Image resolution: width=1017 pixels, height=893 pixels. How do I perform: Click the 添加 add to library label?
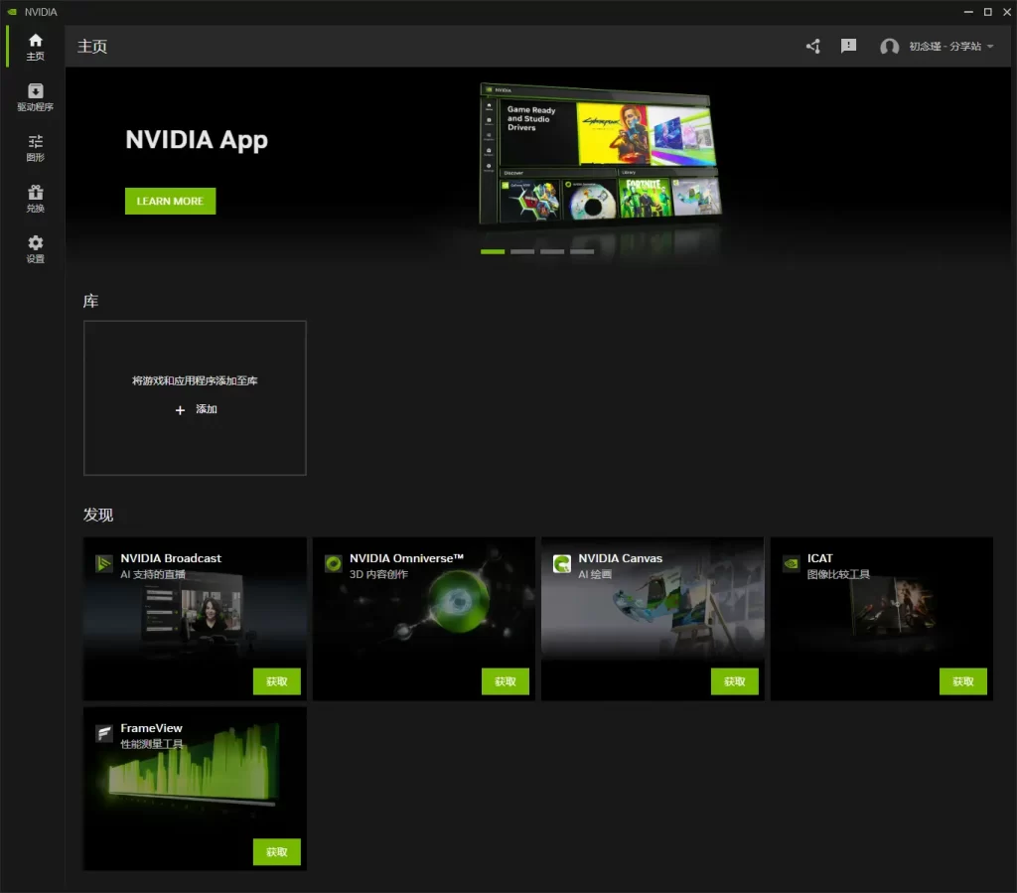(x=207, y=409)
